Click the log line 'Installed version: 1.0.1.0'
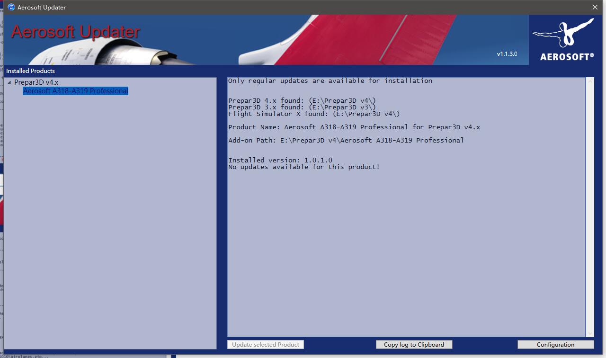 tap(280, 160)
